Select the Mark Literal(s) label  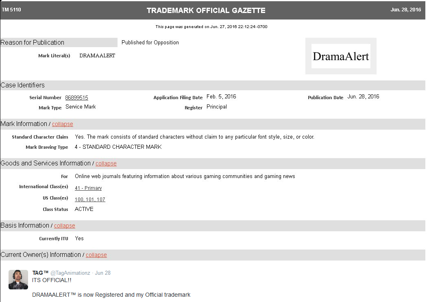point(54,56)
